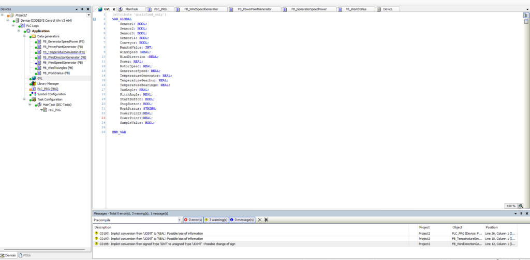Image resolution: width=530 pixels, height=260 pixels.
Task: Switch editor to textual view icon
Action: 526,16
